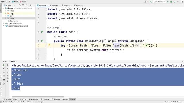Viewport: 184px width, 103px height.
Task: Select the Main tab in Run panel
Action: tap(13, 62)
